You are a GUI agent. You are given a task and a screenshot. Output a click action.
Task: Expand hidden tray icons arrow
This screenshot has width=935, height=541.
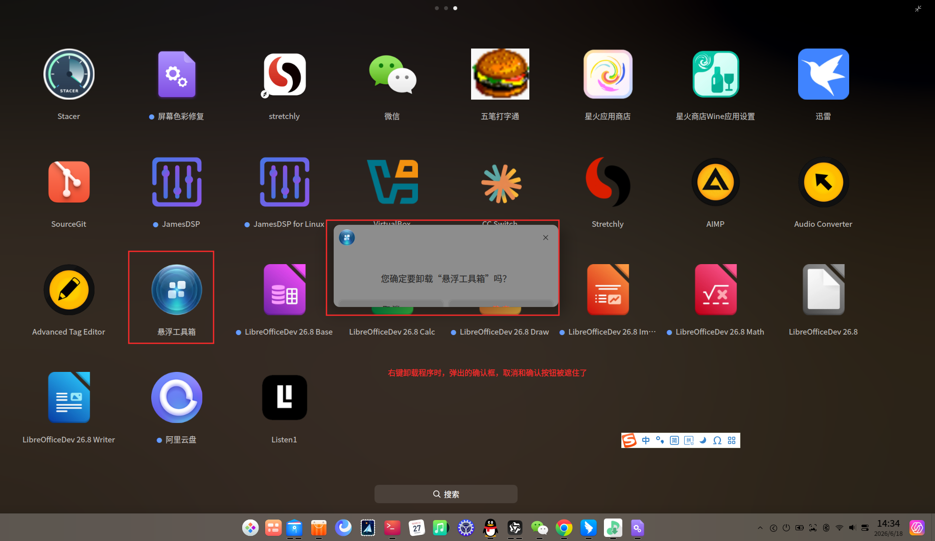point(760,528)
